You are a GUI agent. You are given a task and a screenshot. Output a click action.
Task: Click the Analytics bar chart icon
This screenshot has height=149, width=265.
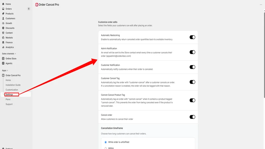[3, 47]
